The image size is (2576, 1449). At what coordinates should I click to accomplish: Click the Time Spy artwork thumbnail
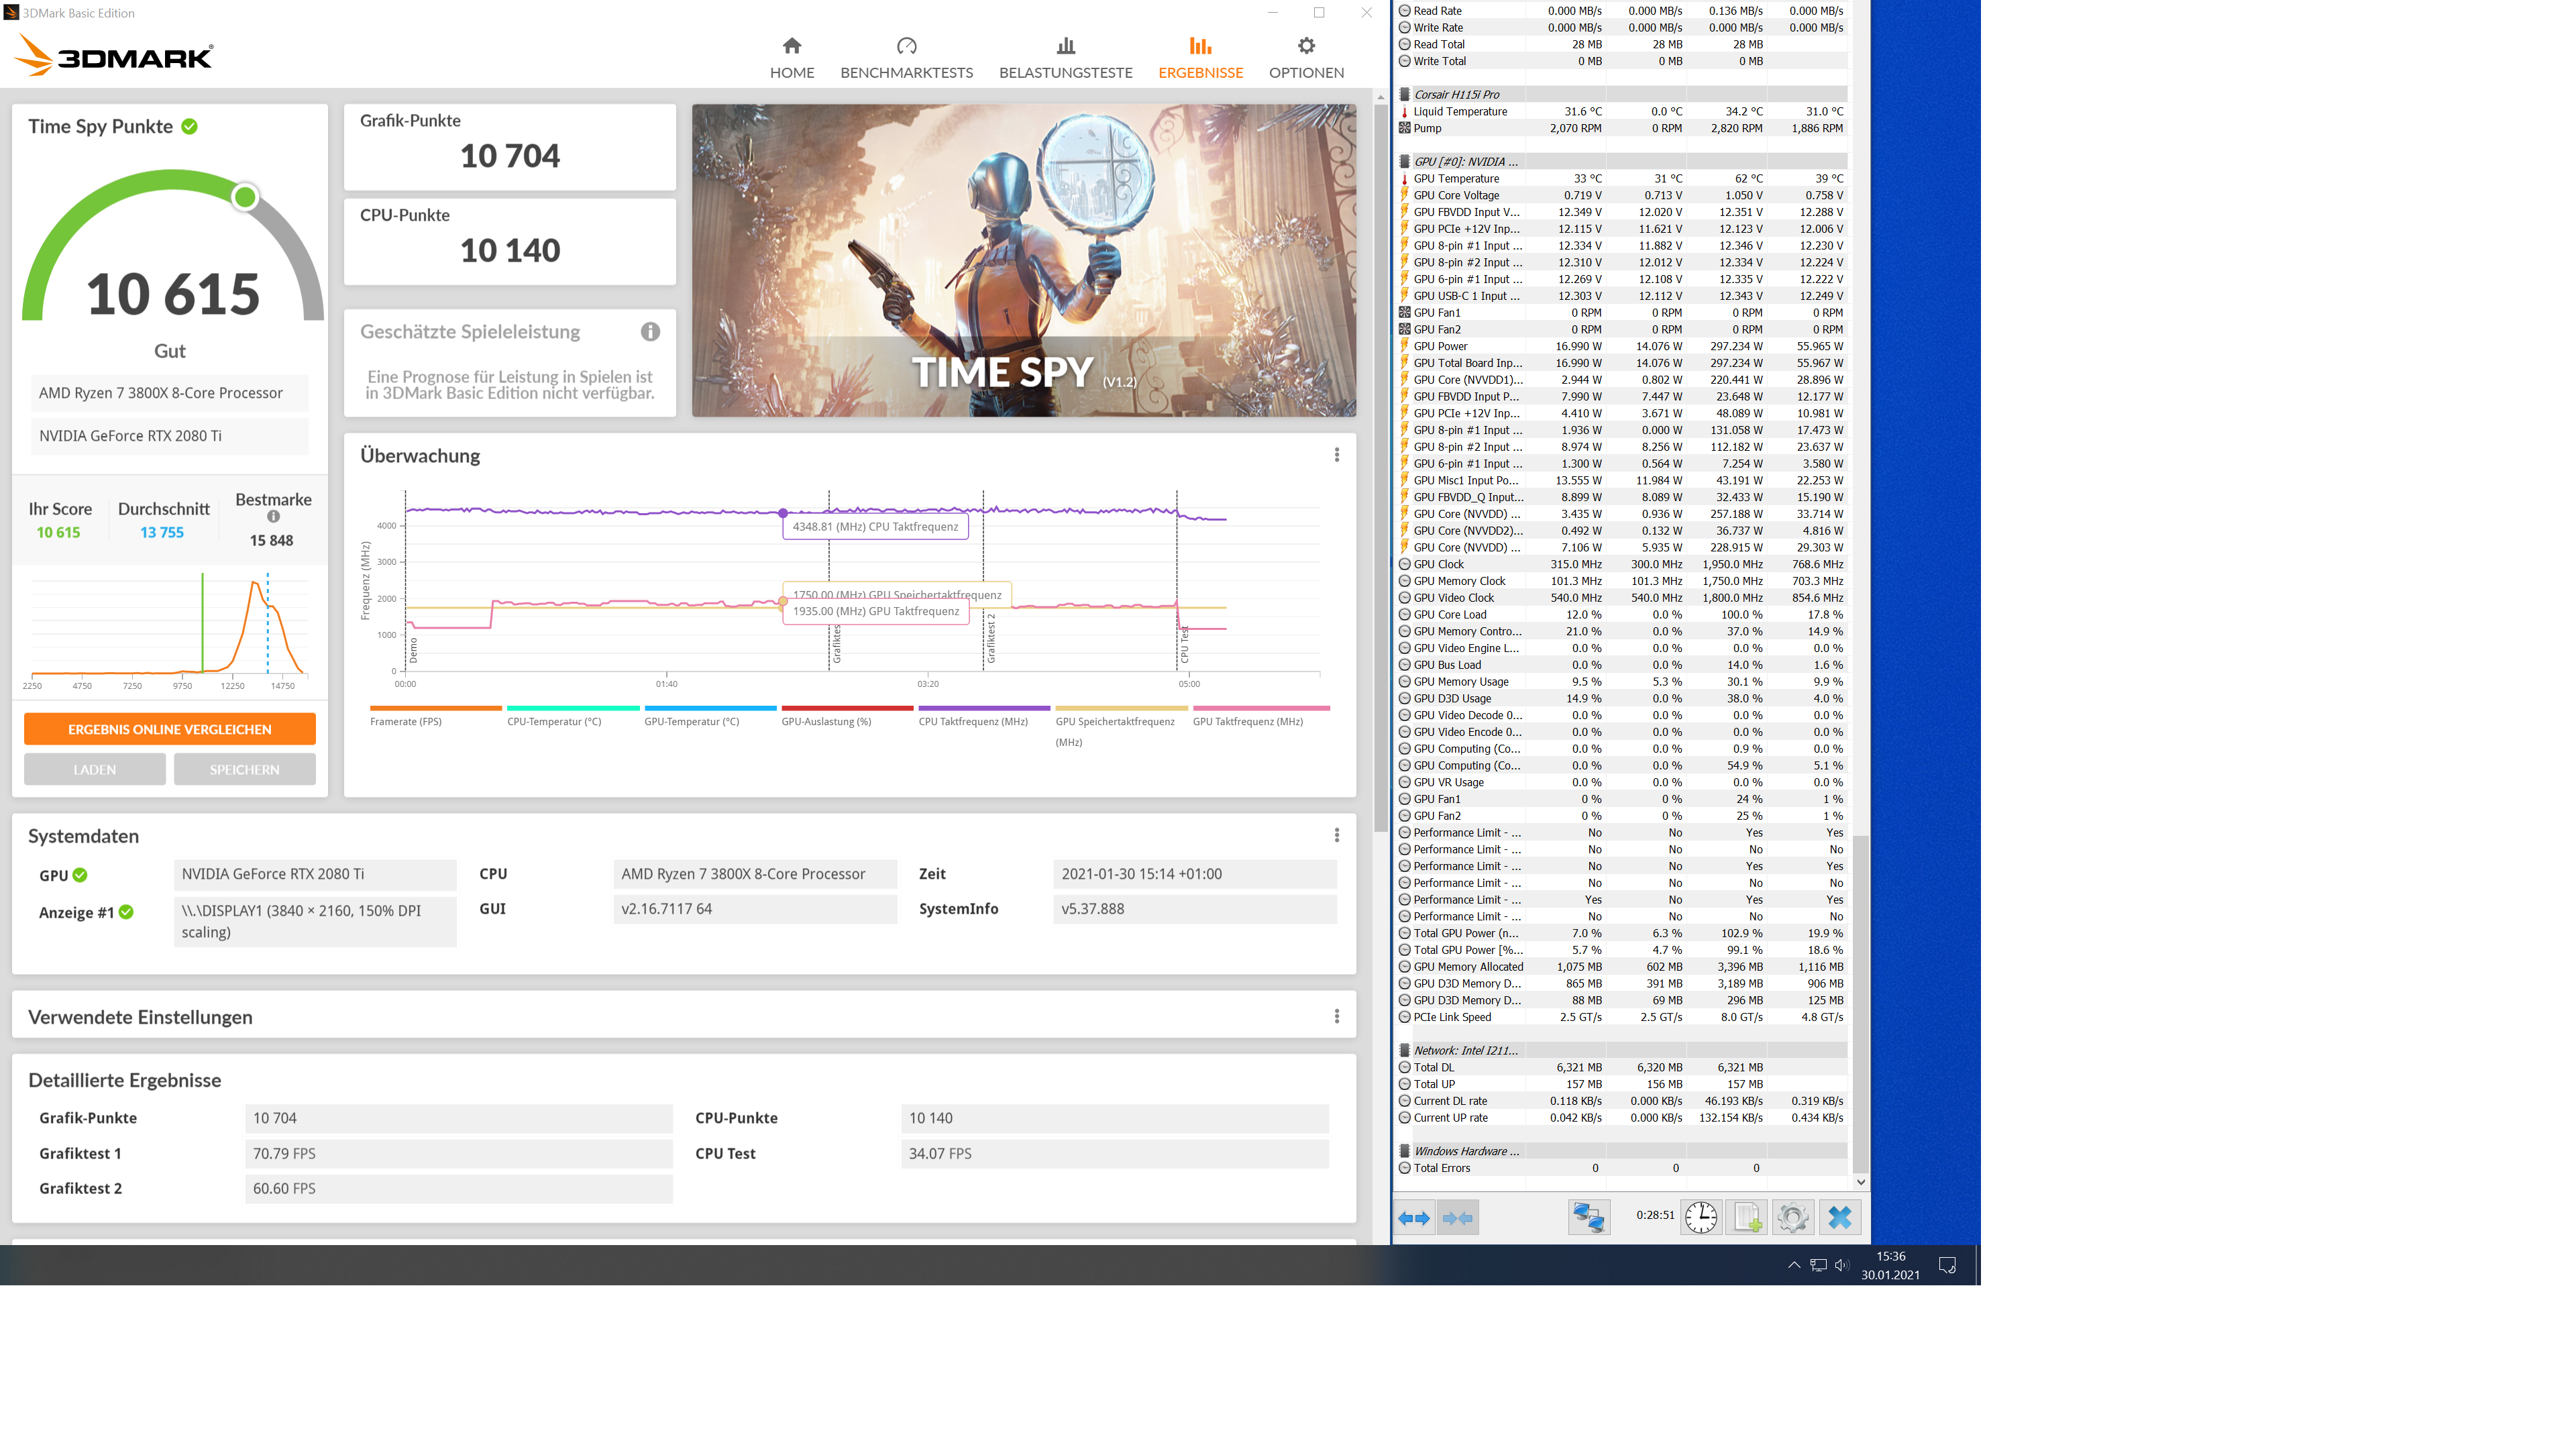point(1024,260)
